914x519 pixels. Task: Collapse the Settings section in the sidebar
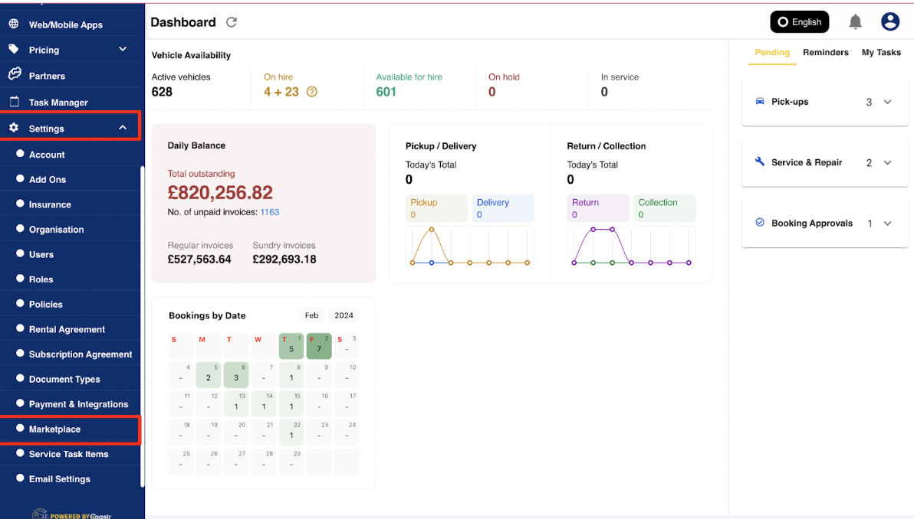point(122,127)
